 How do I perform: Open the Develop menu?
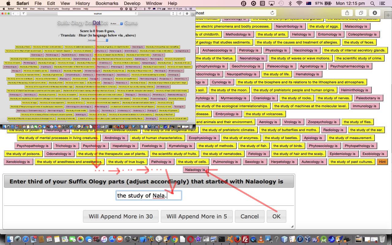132,3
